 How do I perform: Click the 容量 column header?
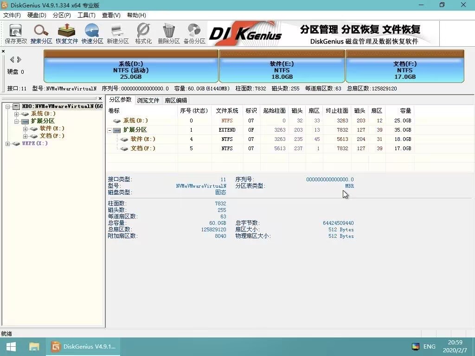[x=400, y=110]
